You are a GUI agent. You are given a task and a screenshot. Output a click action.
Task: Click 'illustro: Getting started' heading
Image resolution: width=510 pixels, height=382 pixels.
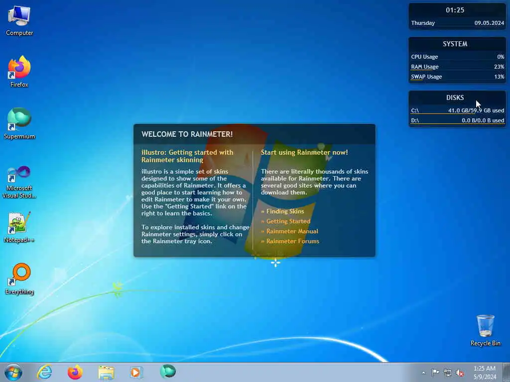pos(187,156)
